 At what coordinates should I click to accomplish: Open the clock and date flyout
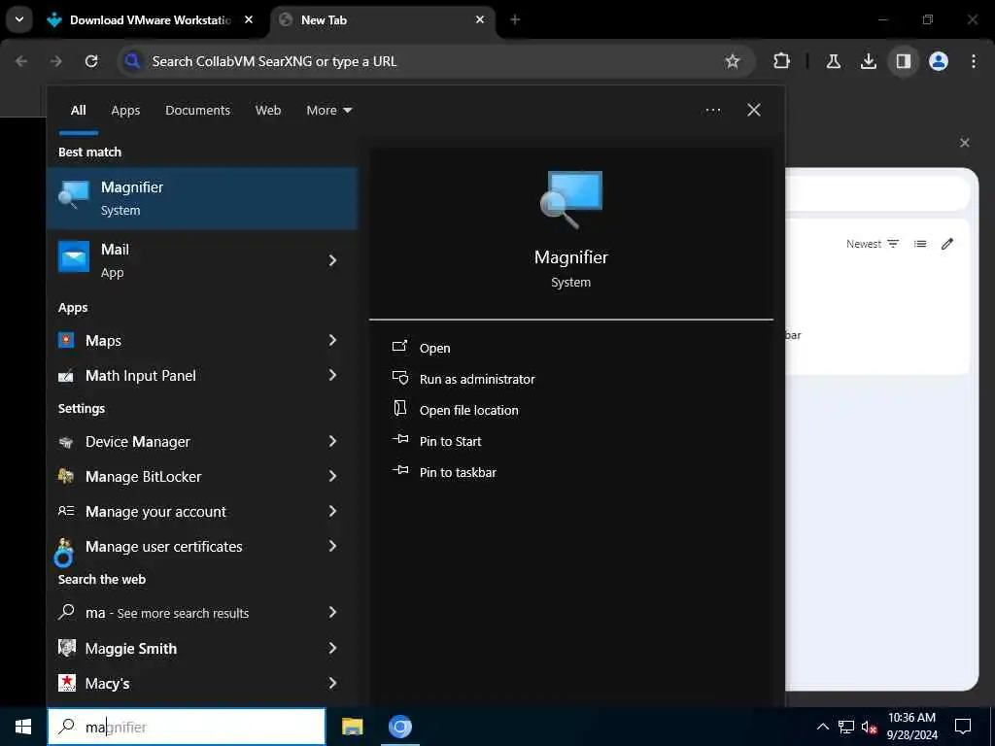point(911,727)
